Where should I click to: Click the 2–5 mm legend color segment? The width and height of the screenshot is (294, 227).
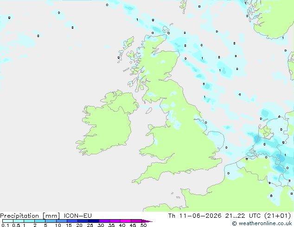point(40,221)
